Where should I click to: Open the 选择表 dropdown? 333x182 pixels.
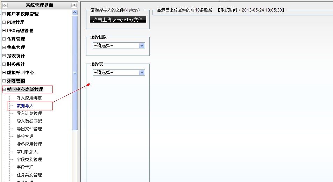click(x=119, y=73)
